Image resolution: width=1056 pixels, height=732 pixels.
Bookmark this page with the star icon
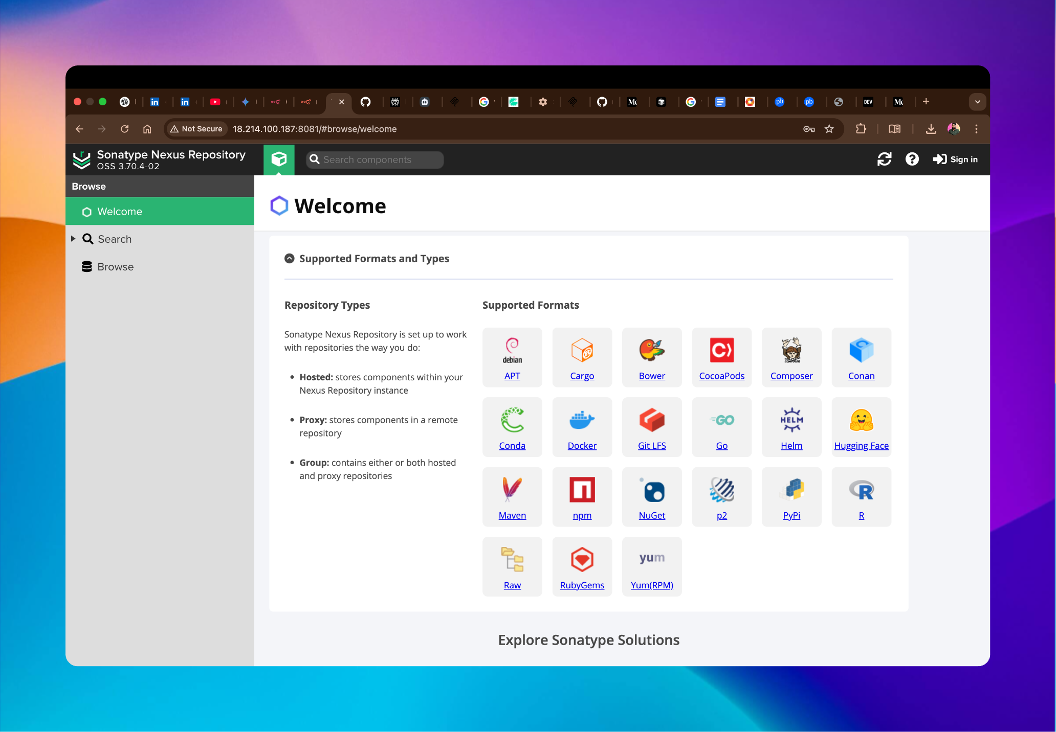[829, 129]
